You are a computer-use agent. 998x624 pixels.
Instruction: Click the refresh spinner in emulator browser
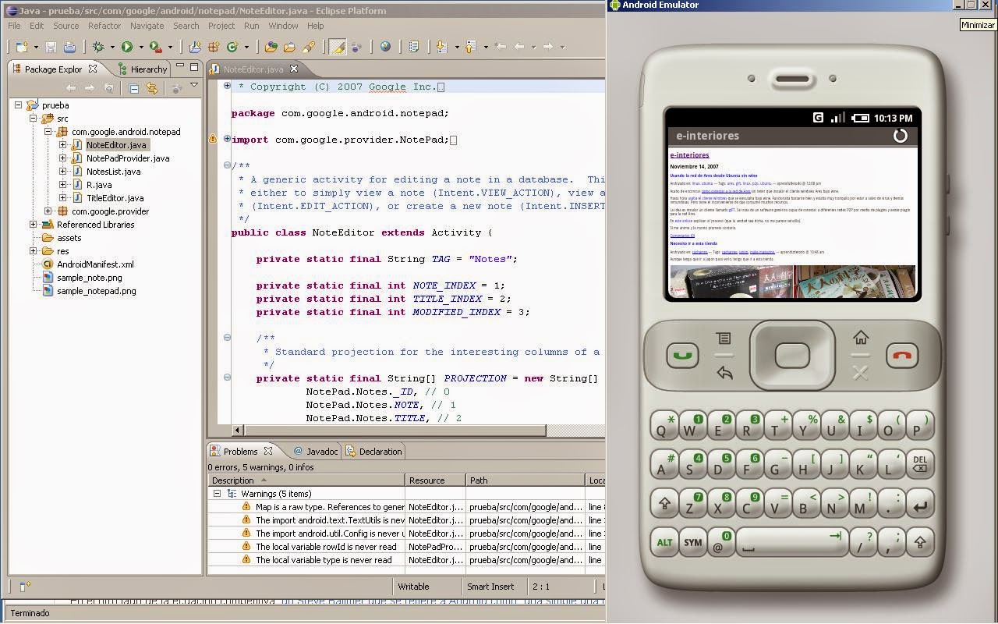(x=900, y=136)
